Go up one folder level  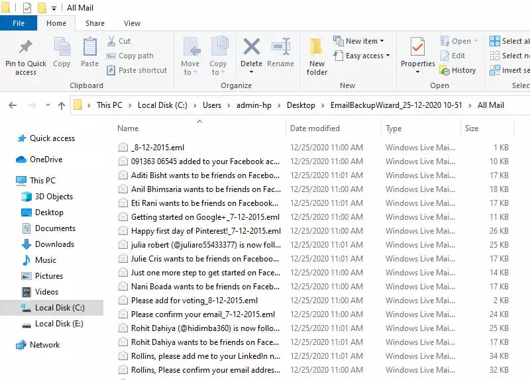(x=62, y=106)
